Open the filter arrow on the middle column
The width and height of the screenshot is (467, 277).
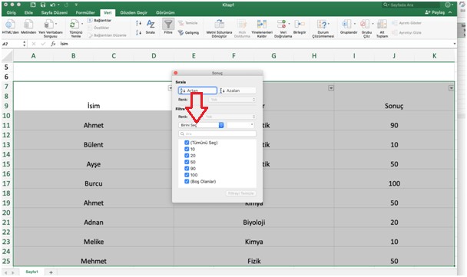(x=331, y=88)
